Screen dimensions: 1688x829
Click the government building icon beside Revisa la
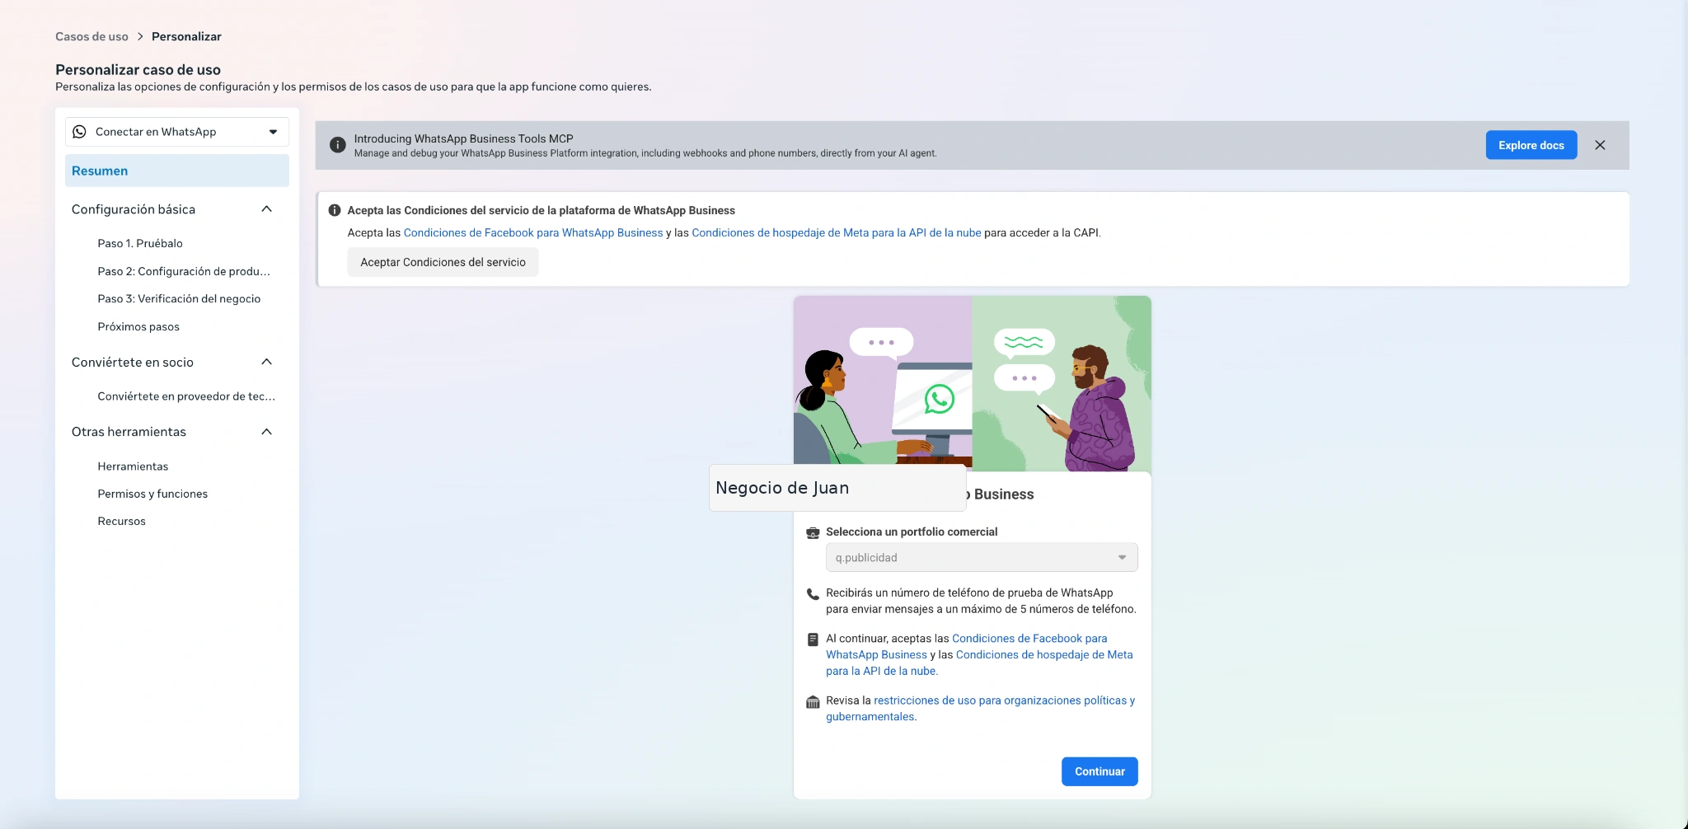coord(813,701)
